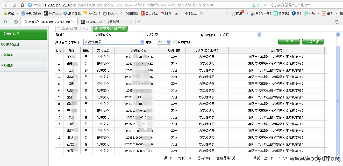
Task: Open the WooYun bookmark in favorites bar
Action: [x=53, y=13]
